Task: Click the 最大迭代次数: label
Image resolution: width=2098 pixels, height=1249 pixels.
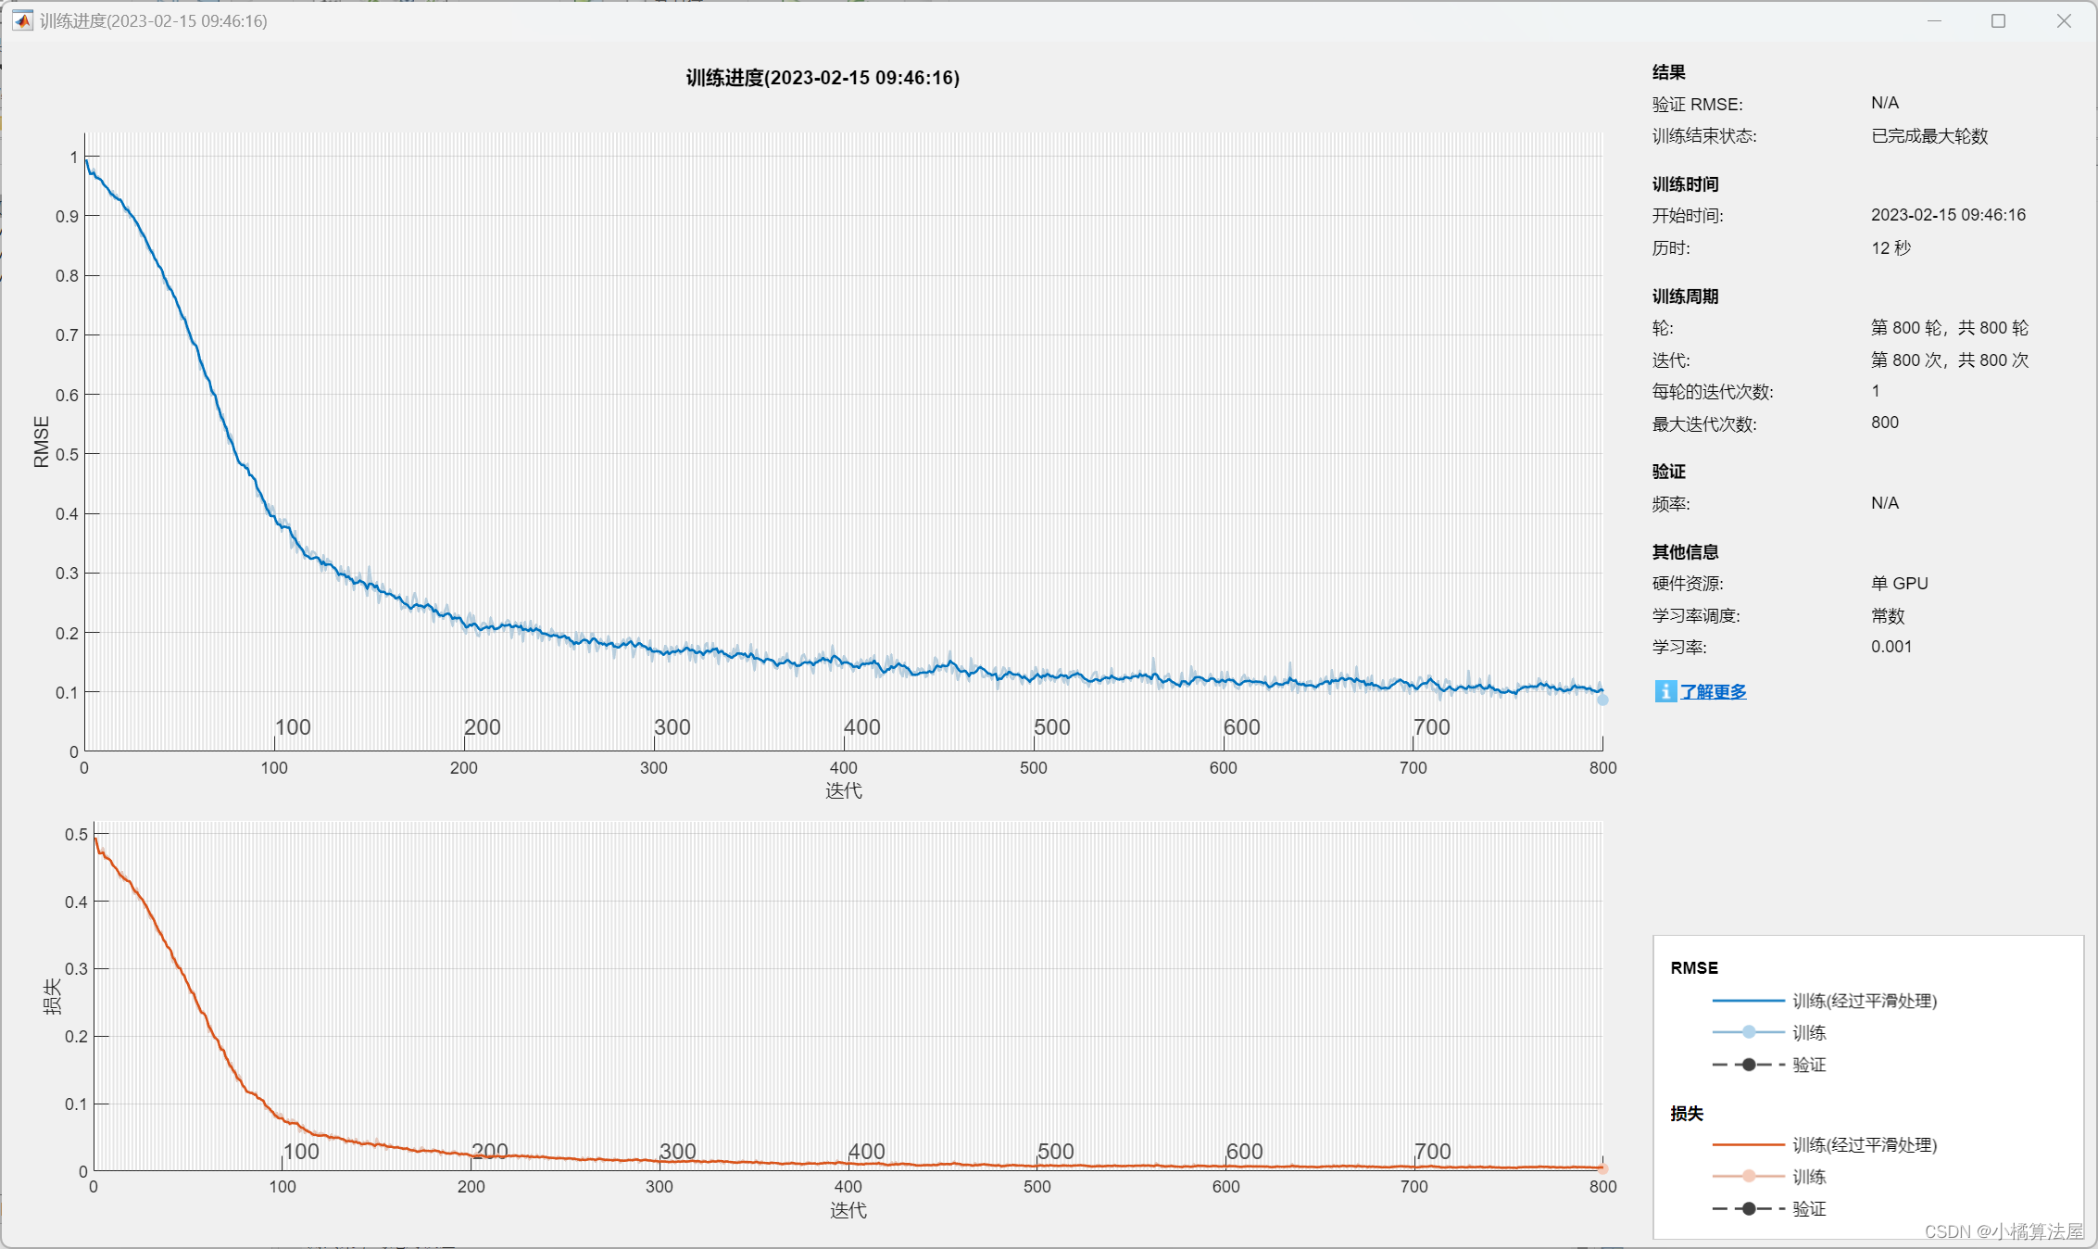Action: tap(1704, 424)
